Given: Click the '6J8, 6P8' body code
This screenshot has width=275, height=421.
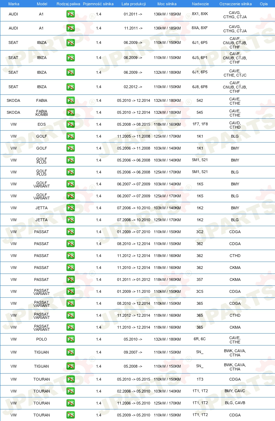Looking at the screenshot, I should point(200,87).
